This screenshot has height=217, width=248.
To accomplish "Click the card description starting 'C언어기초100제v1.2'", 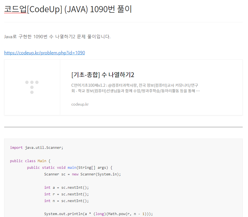I will coord(135,88).
